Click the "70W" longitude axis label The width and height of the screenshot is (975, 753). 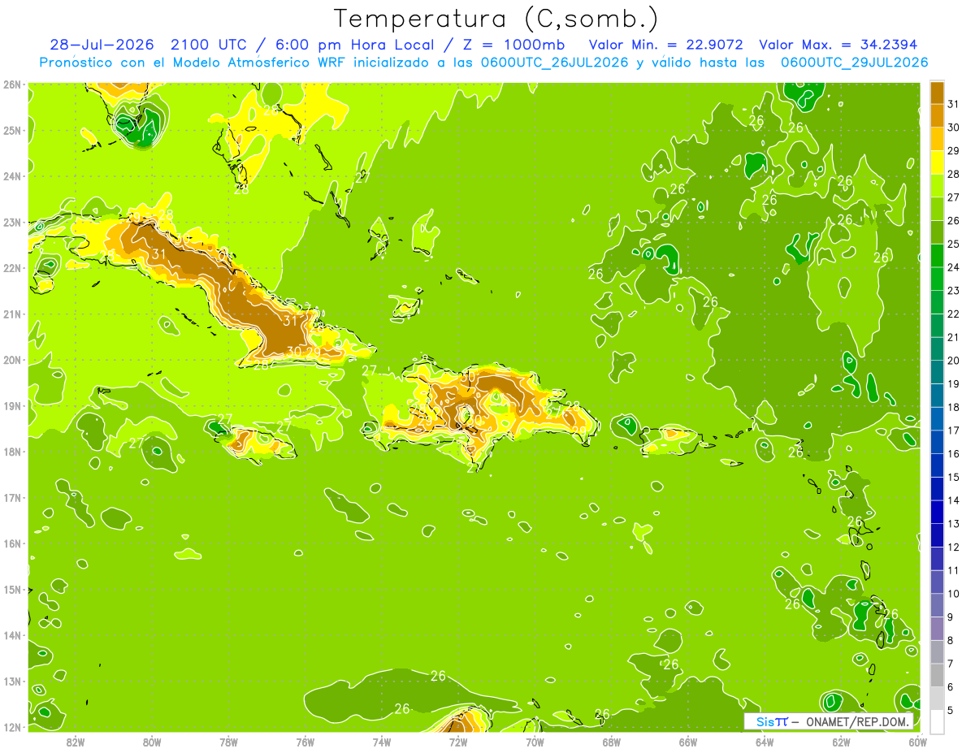535,742
